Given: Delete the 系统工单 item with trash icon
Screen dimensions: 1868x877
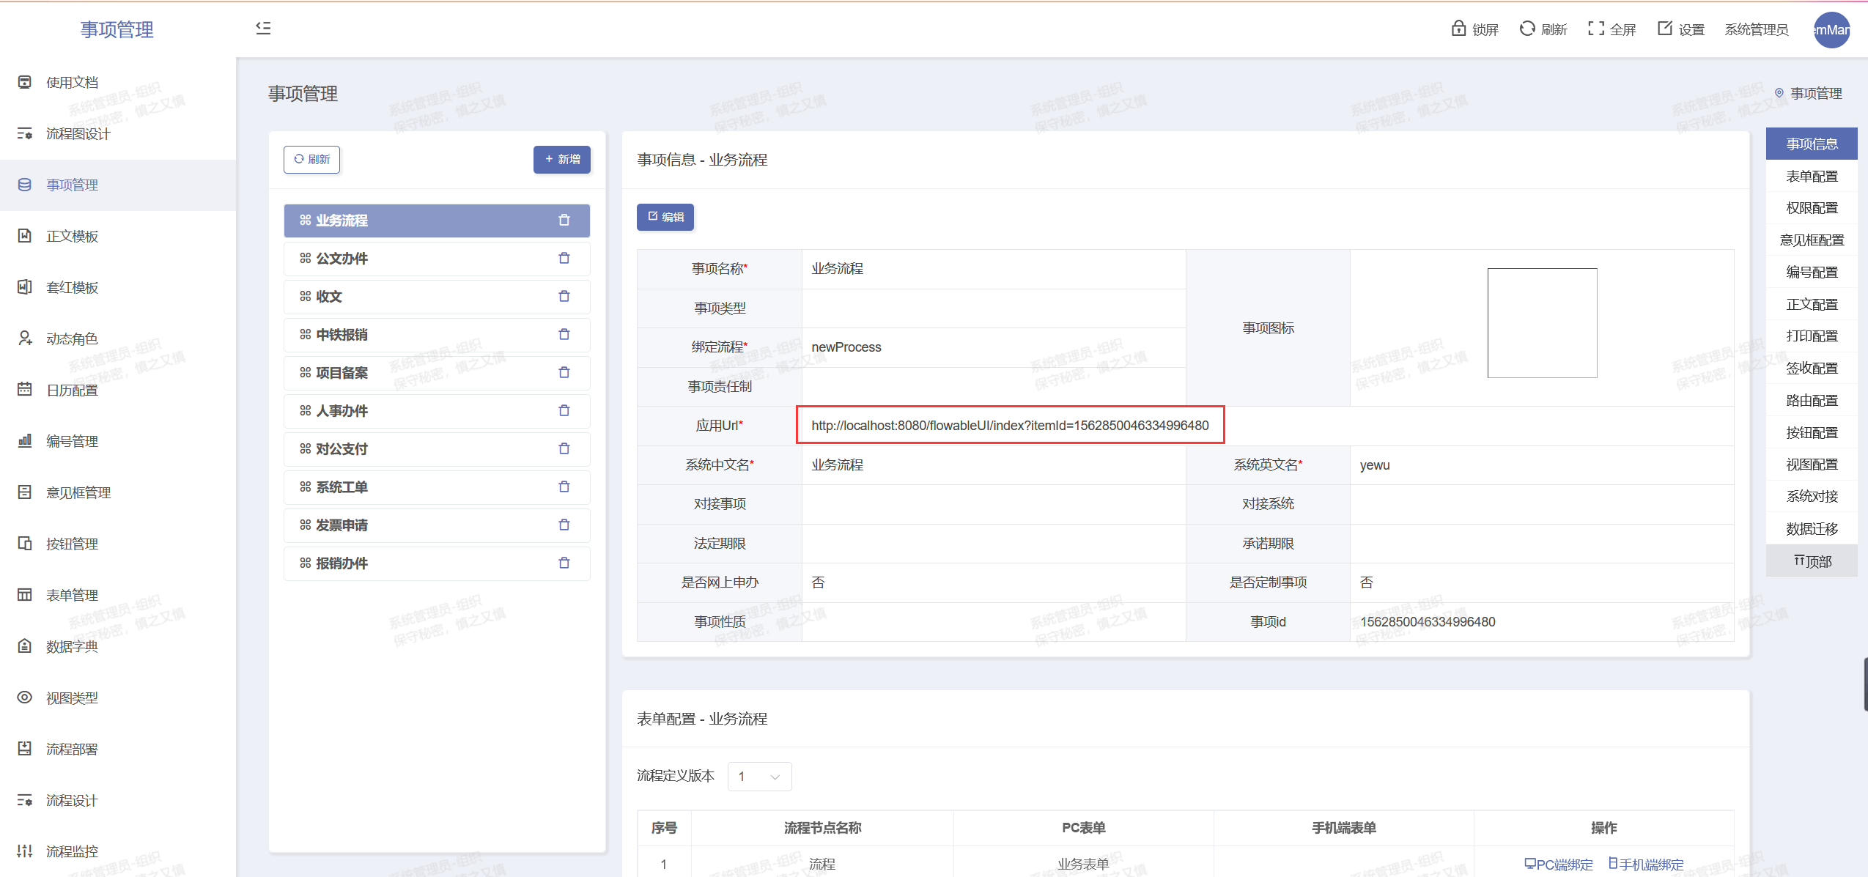Looking at the screenshot, I should click(564, 487).
